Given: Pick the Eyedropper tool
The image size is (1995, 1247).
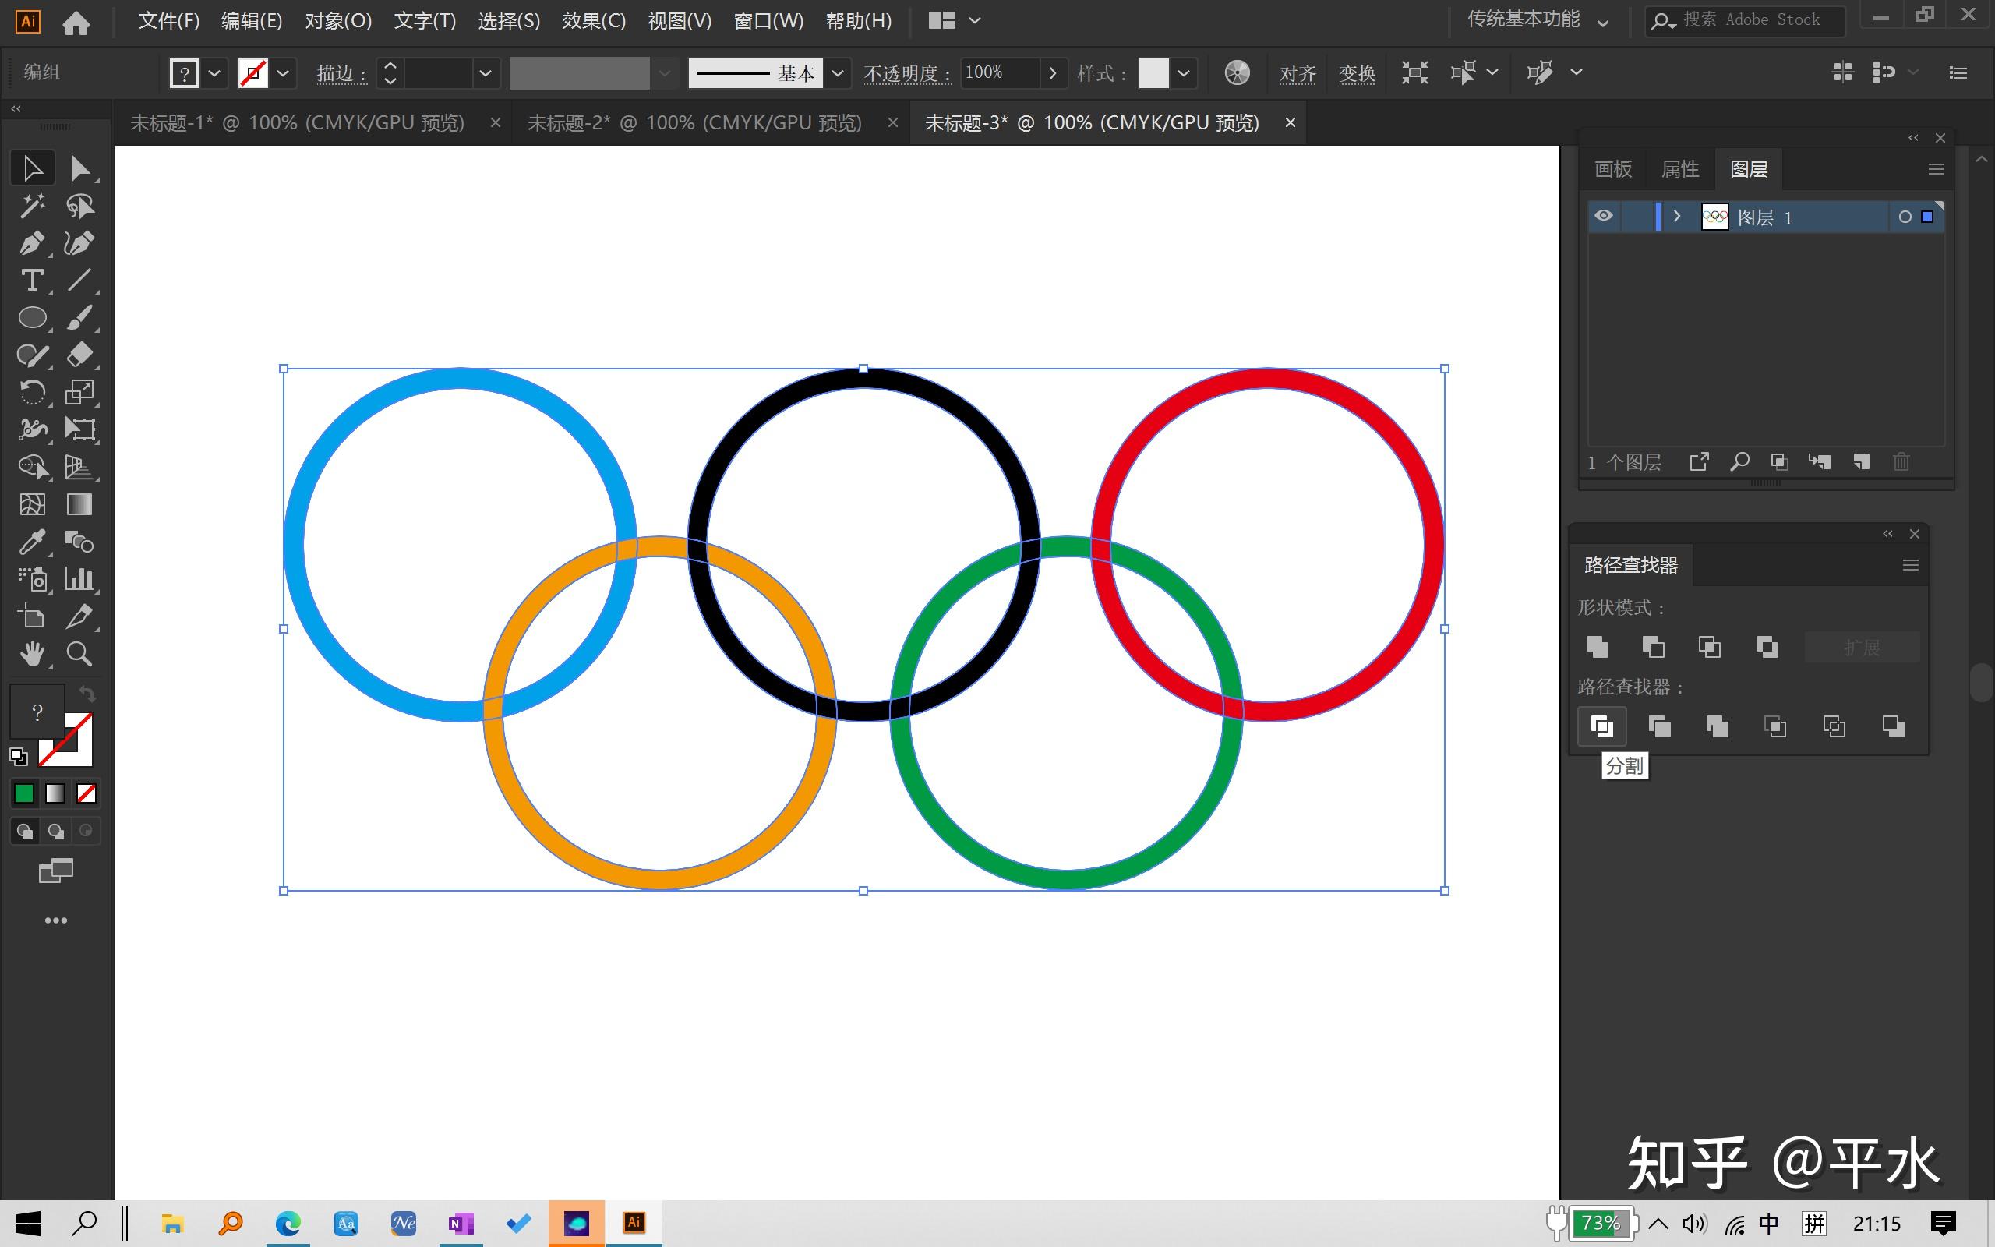Looking at the screenshot, I should (x=32, y=541).
